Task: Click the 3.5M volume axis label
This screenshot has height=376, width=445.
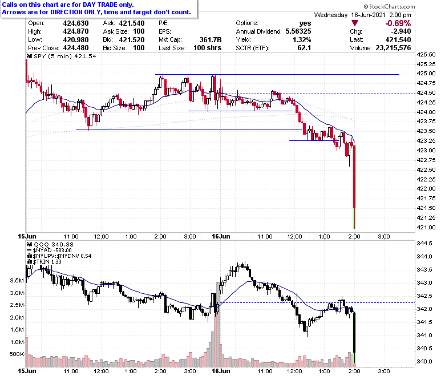Action: 17,281
